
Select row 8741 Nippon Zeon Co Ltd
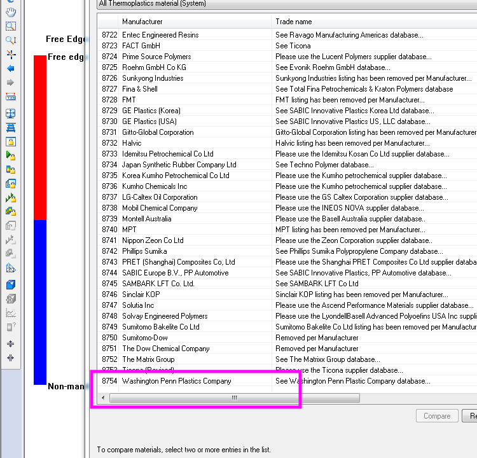point(287,240)
